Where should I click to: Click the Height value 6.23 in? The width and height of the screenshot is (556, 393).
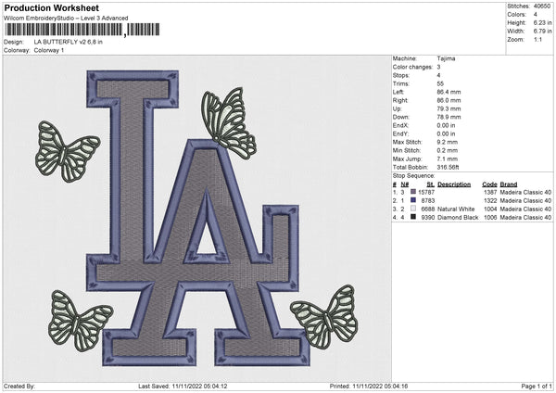click(x=542, y=22)
